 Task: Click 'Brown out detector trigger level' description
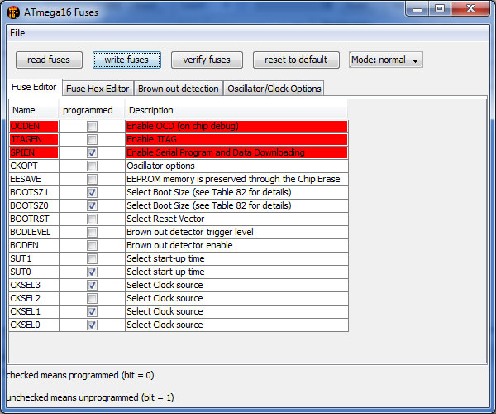click(x=236, y=232)
